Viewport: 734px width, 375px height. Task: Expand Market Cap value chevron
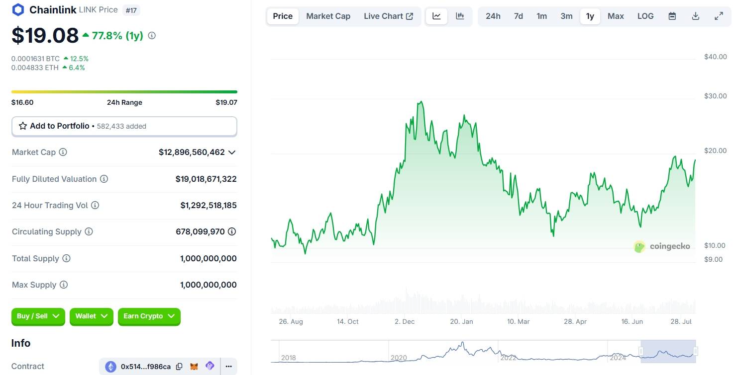pyautogui.click(x=232, y=152)
